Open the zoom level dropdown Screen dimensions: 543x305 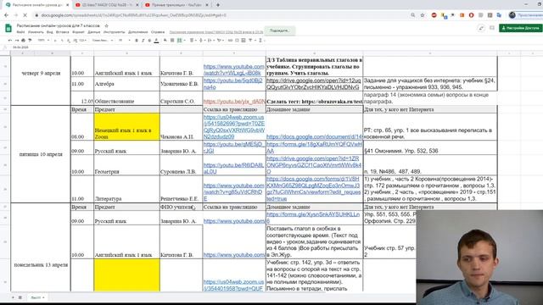43,41
